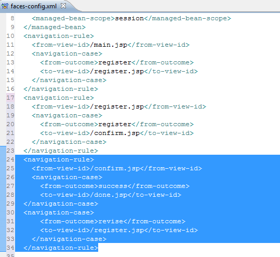
Task: Click '/register.jsp' on line 32
Action: [x=117, y=230]
